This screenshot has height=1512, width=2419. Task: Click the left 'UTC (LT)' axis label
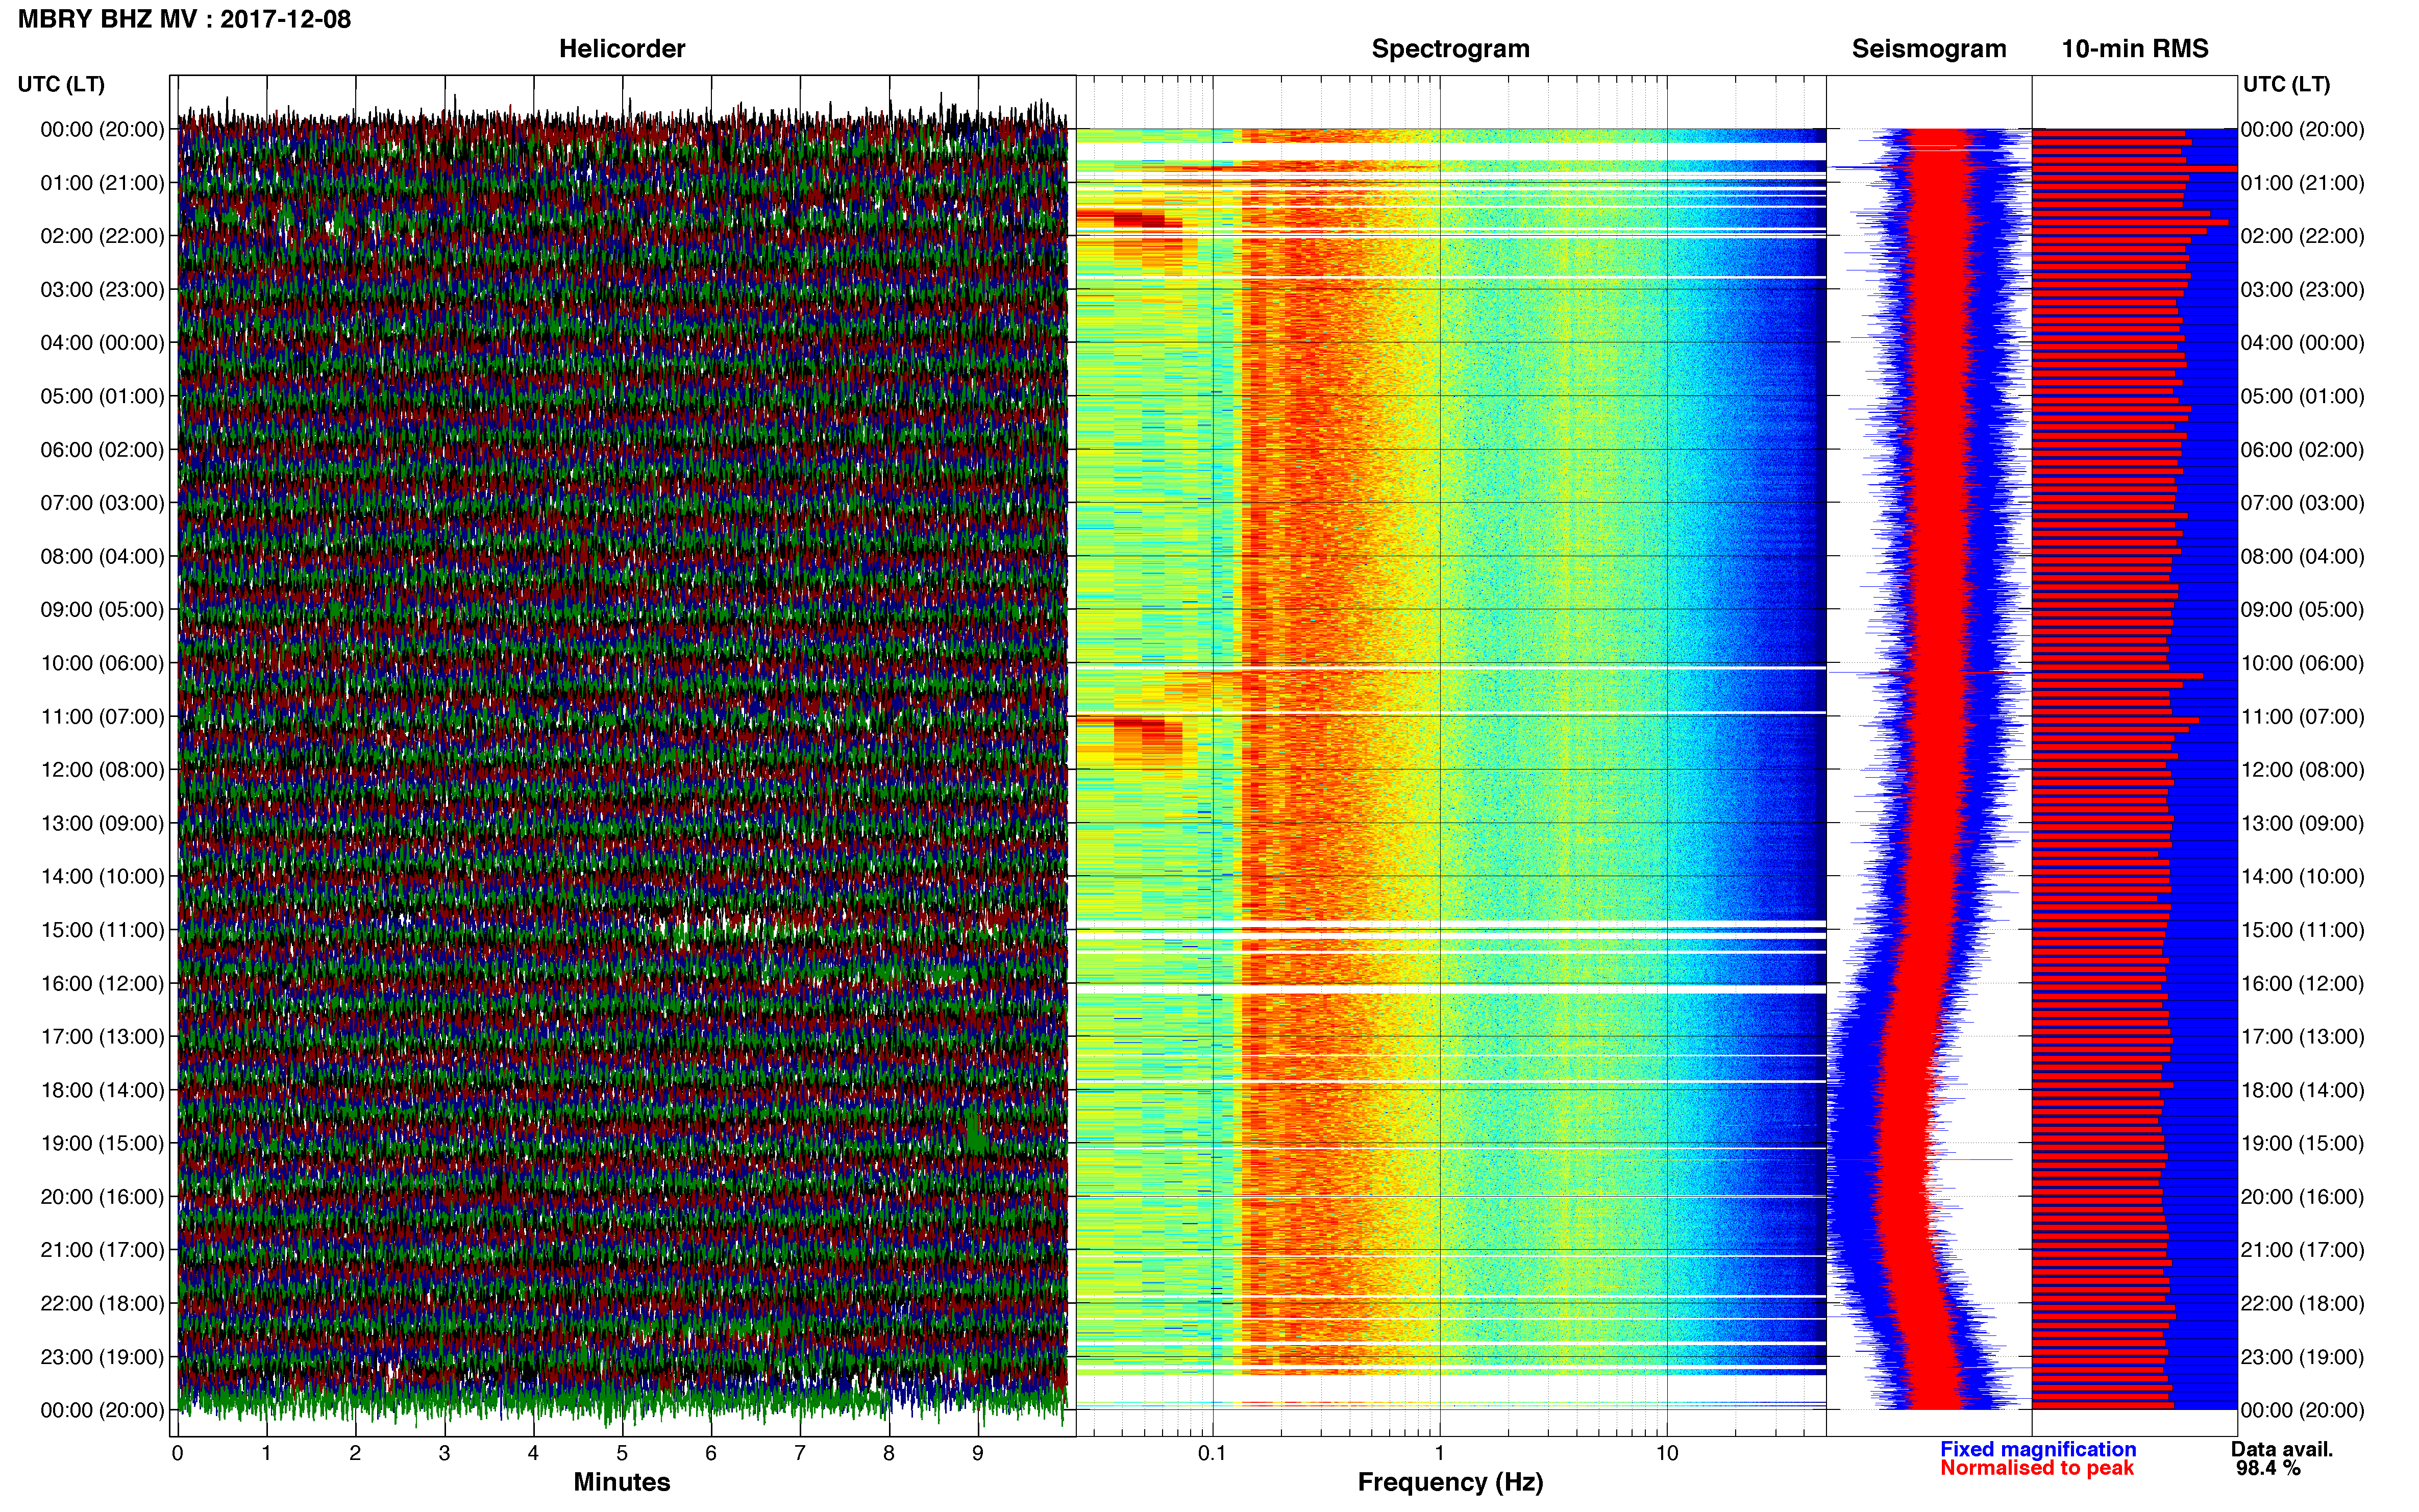pyautogui.click(x=61, y=84)
